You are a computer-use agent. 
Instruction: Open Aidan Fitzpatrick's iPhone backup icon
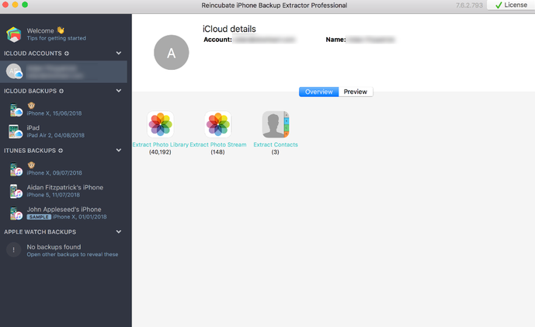pyautogui.click(x=16, y=191)
